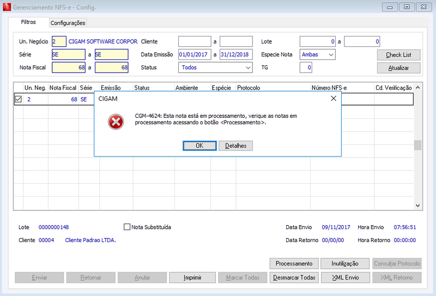Click client name Cliente Padrao LTDA.

[x=90, y=240]
